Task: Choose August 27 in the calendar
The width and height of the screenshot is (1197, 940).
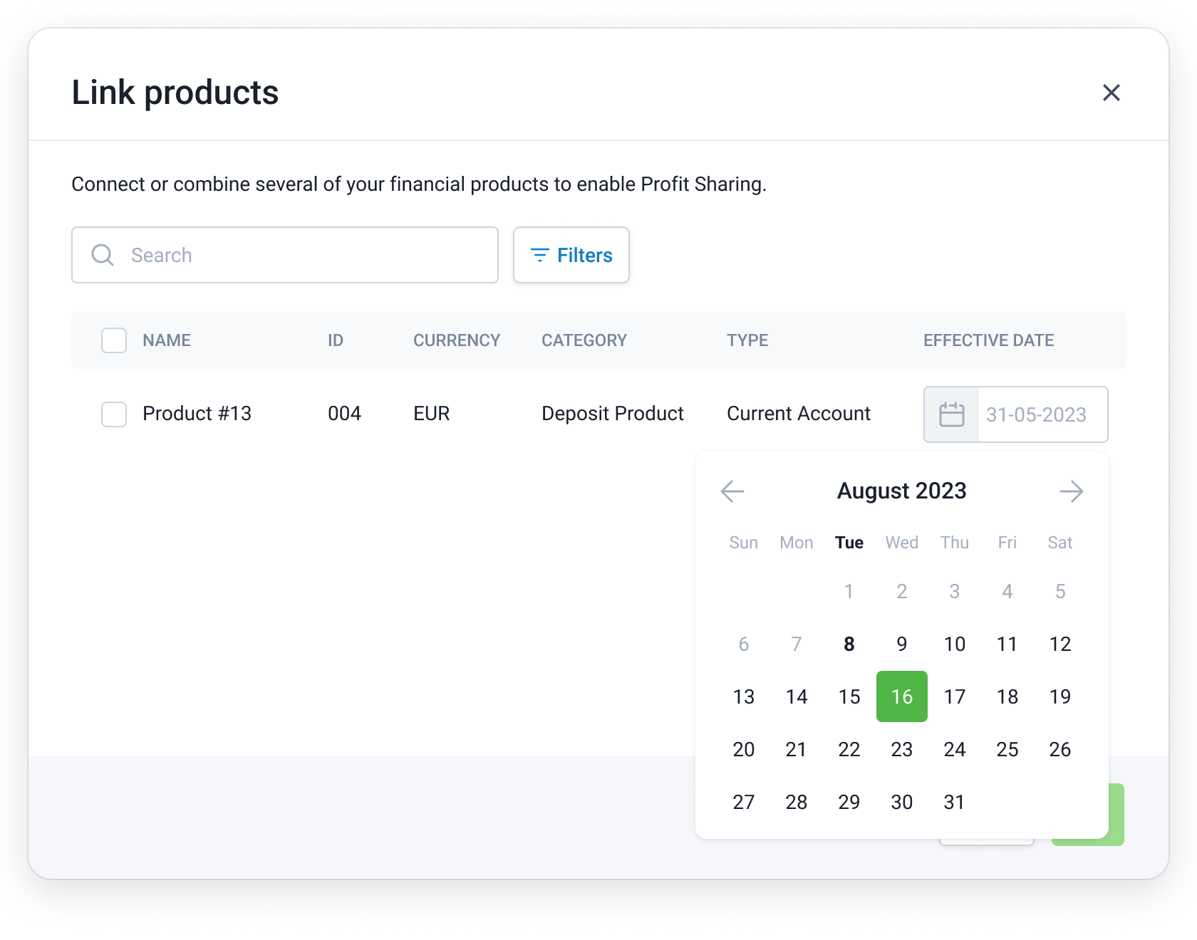Action: click(x=744, y=802)
